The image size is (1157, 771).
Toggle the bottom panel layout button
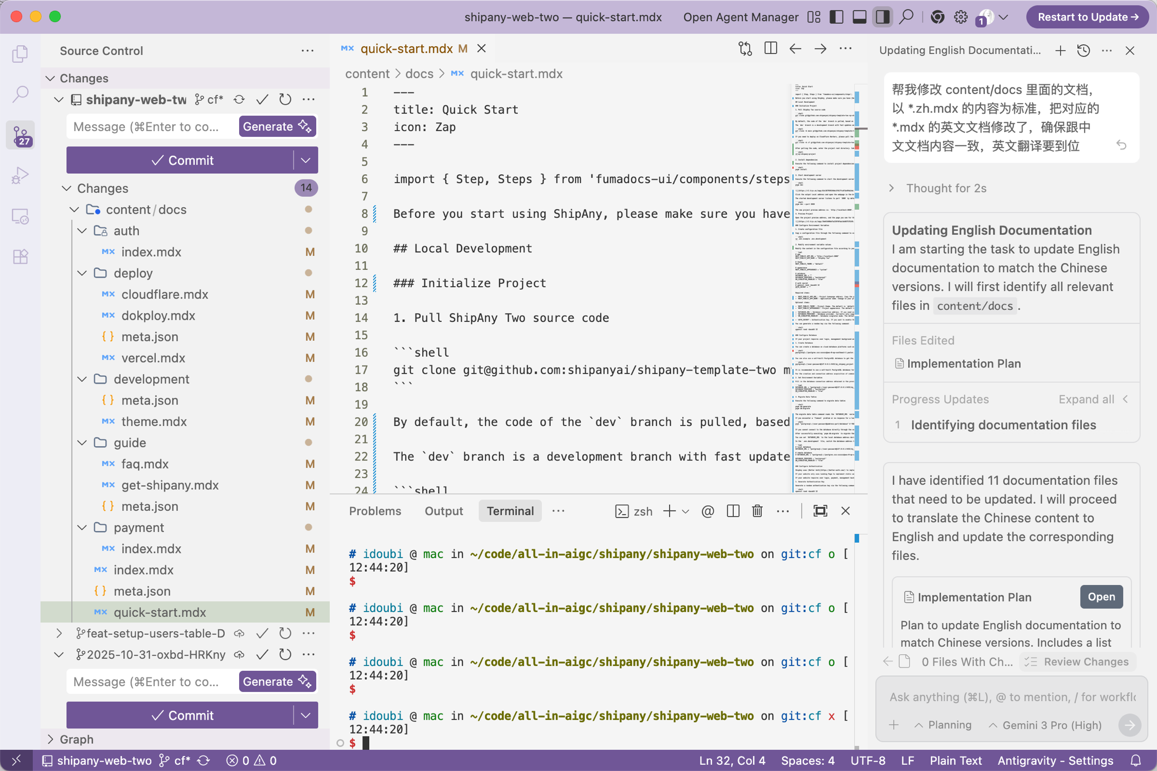[859, 17]
